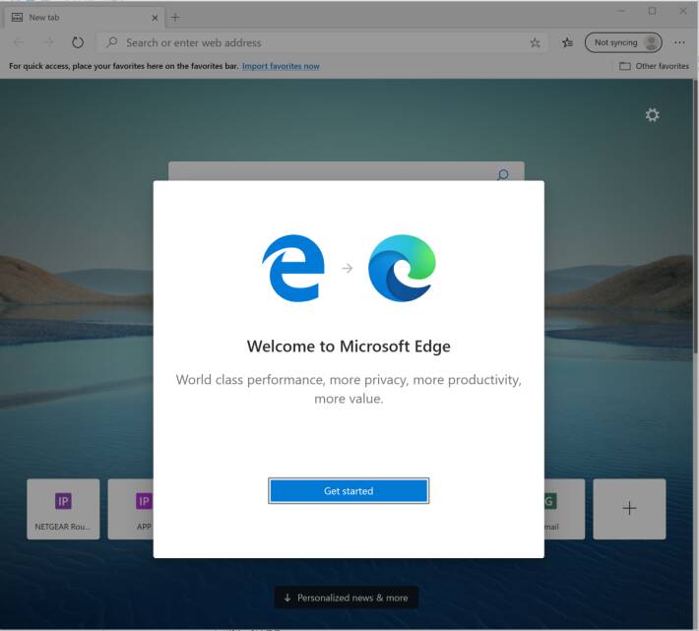Add a site with the plus tile
This screenshot has height=631, width=699.
[629, 509]
